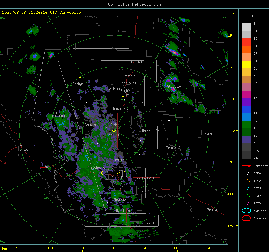Click the white plus marker west of Hanna
Screen dimensions: 269x252
(169, 120)
